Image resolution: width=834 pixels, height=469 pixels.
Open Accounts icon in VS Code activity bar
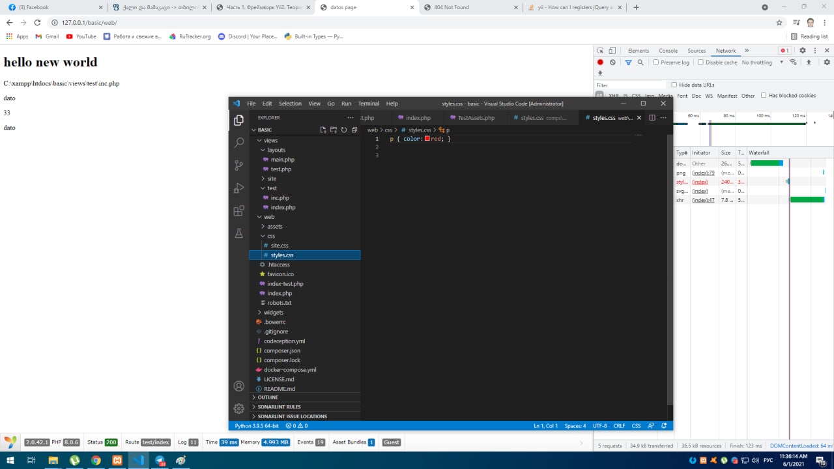click(238, 386)
